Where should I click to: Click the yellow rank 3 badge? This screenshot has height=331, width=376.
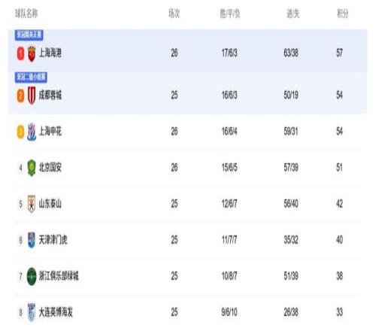20,132
